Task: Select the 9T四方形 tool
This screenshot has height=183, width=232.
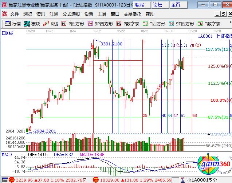Action: pyautogui.click(x=182, y=24)
